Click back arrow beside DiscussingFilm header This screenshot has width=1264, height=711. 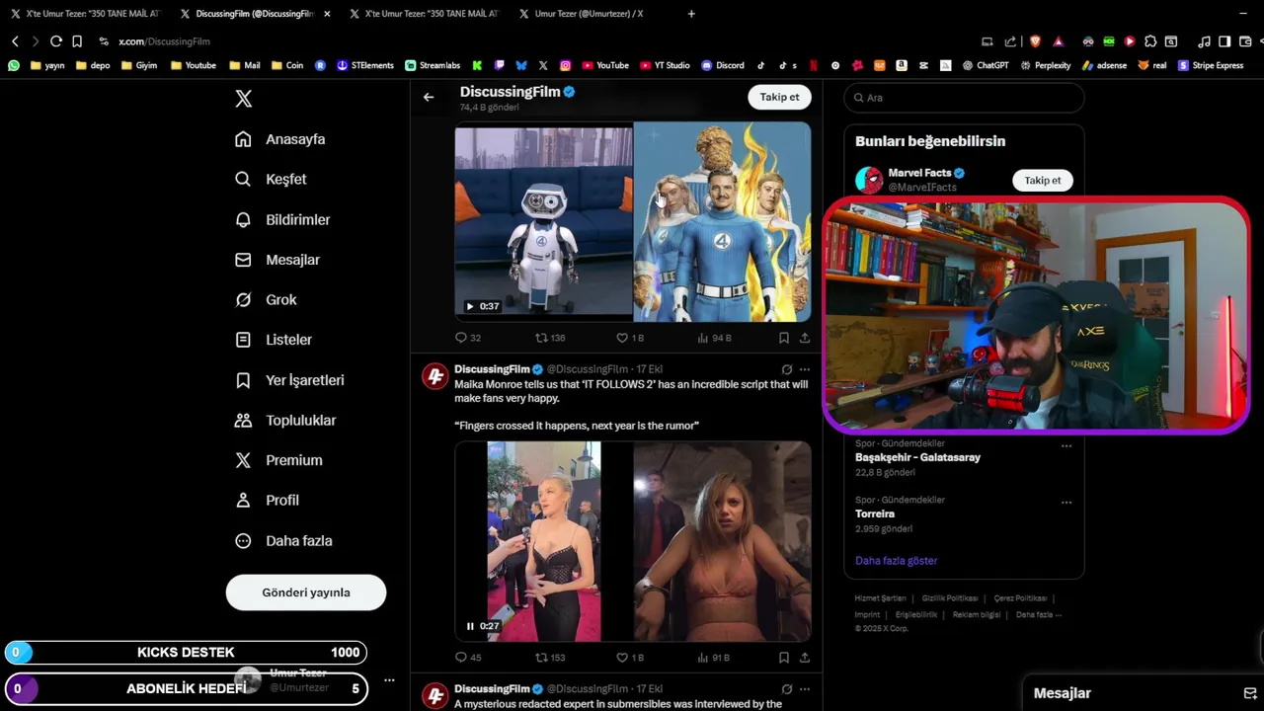pyautogui.click(x=429, y=97)
